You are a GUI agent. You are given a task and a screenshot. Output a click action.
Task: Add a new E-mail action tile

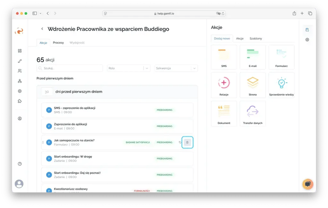coord(253,57)
